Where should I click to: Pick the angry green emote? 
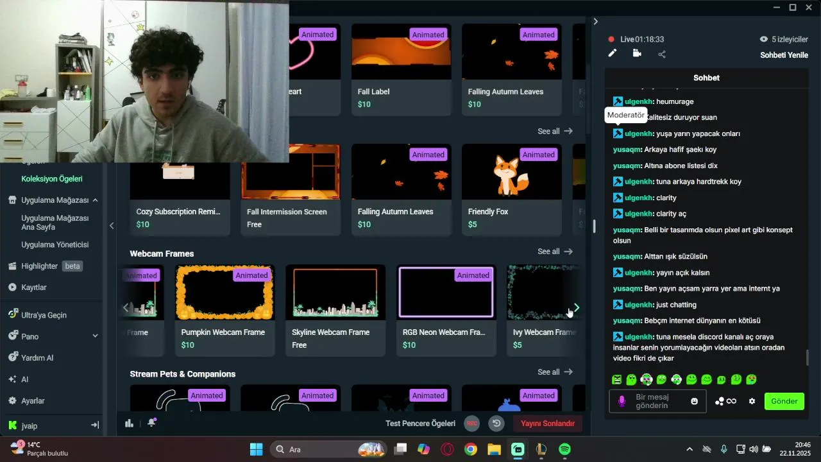[617, 380]
